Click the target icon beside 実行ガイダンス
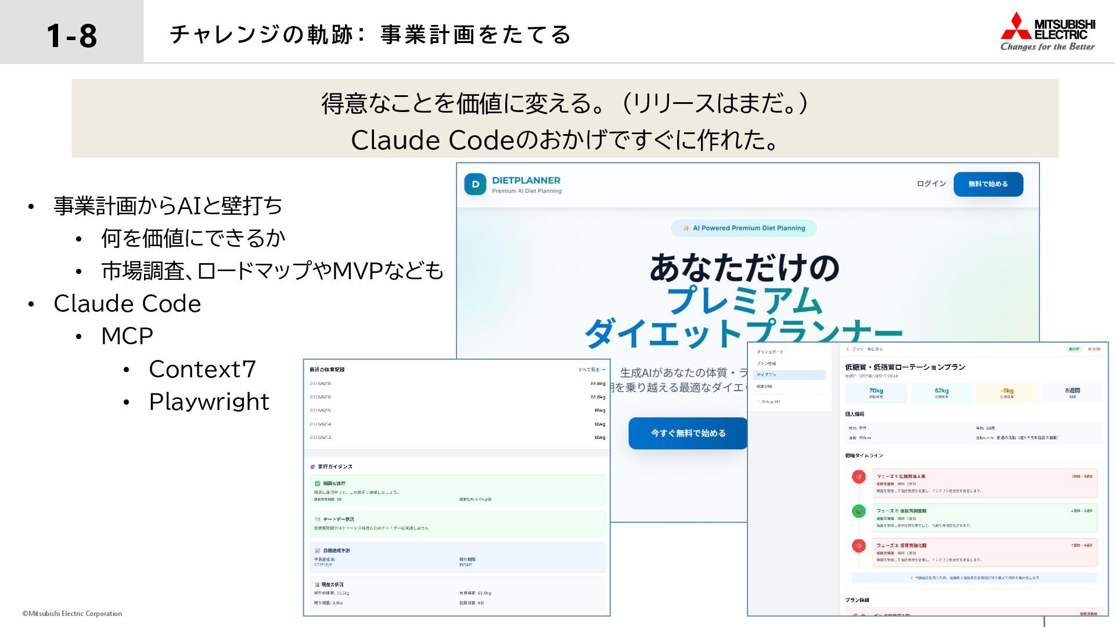Image resolution: width=1115 pixels, height=627 pixels. [x=312, y=467]
